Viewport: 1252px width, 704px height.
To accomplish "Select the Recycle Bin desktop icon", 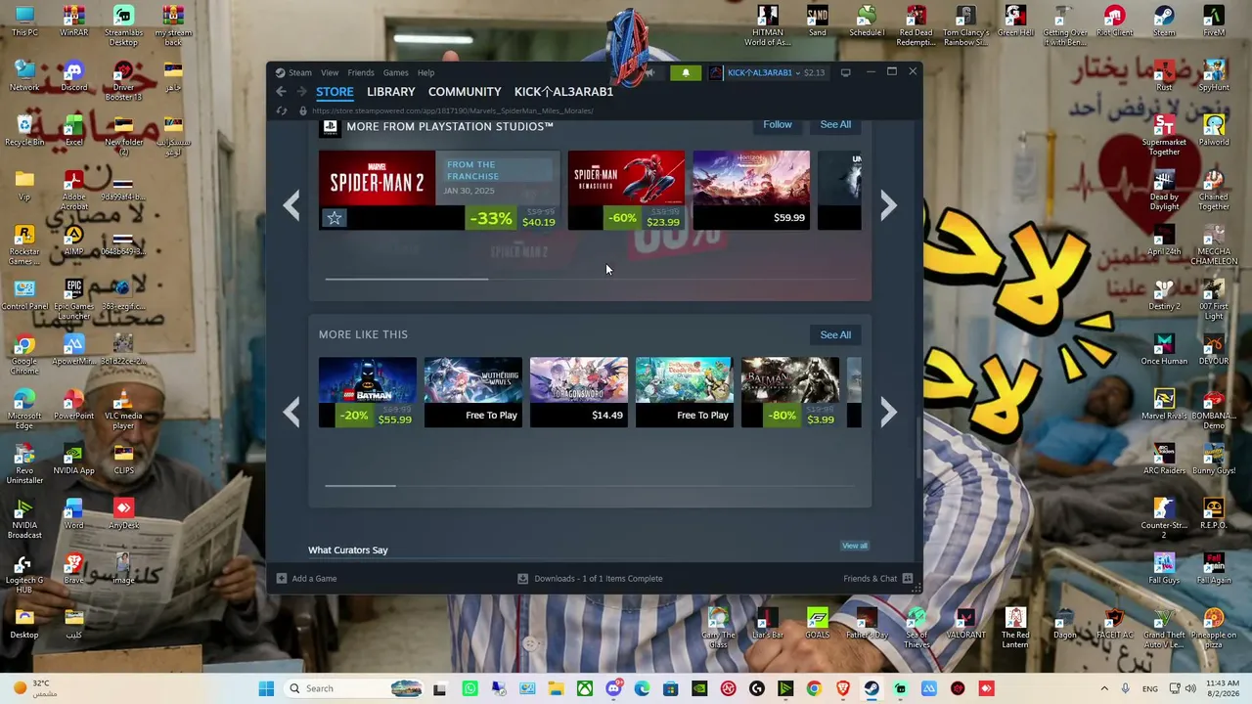I will 24,131.
